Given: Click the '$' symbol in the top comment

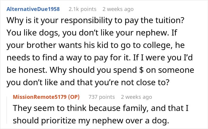Looking at the screenshot, I should point(141,70).
